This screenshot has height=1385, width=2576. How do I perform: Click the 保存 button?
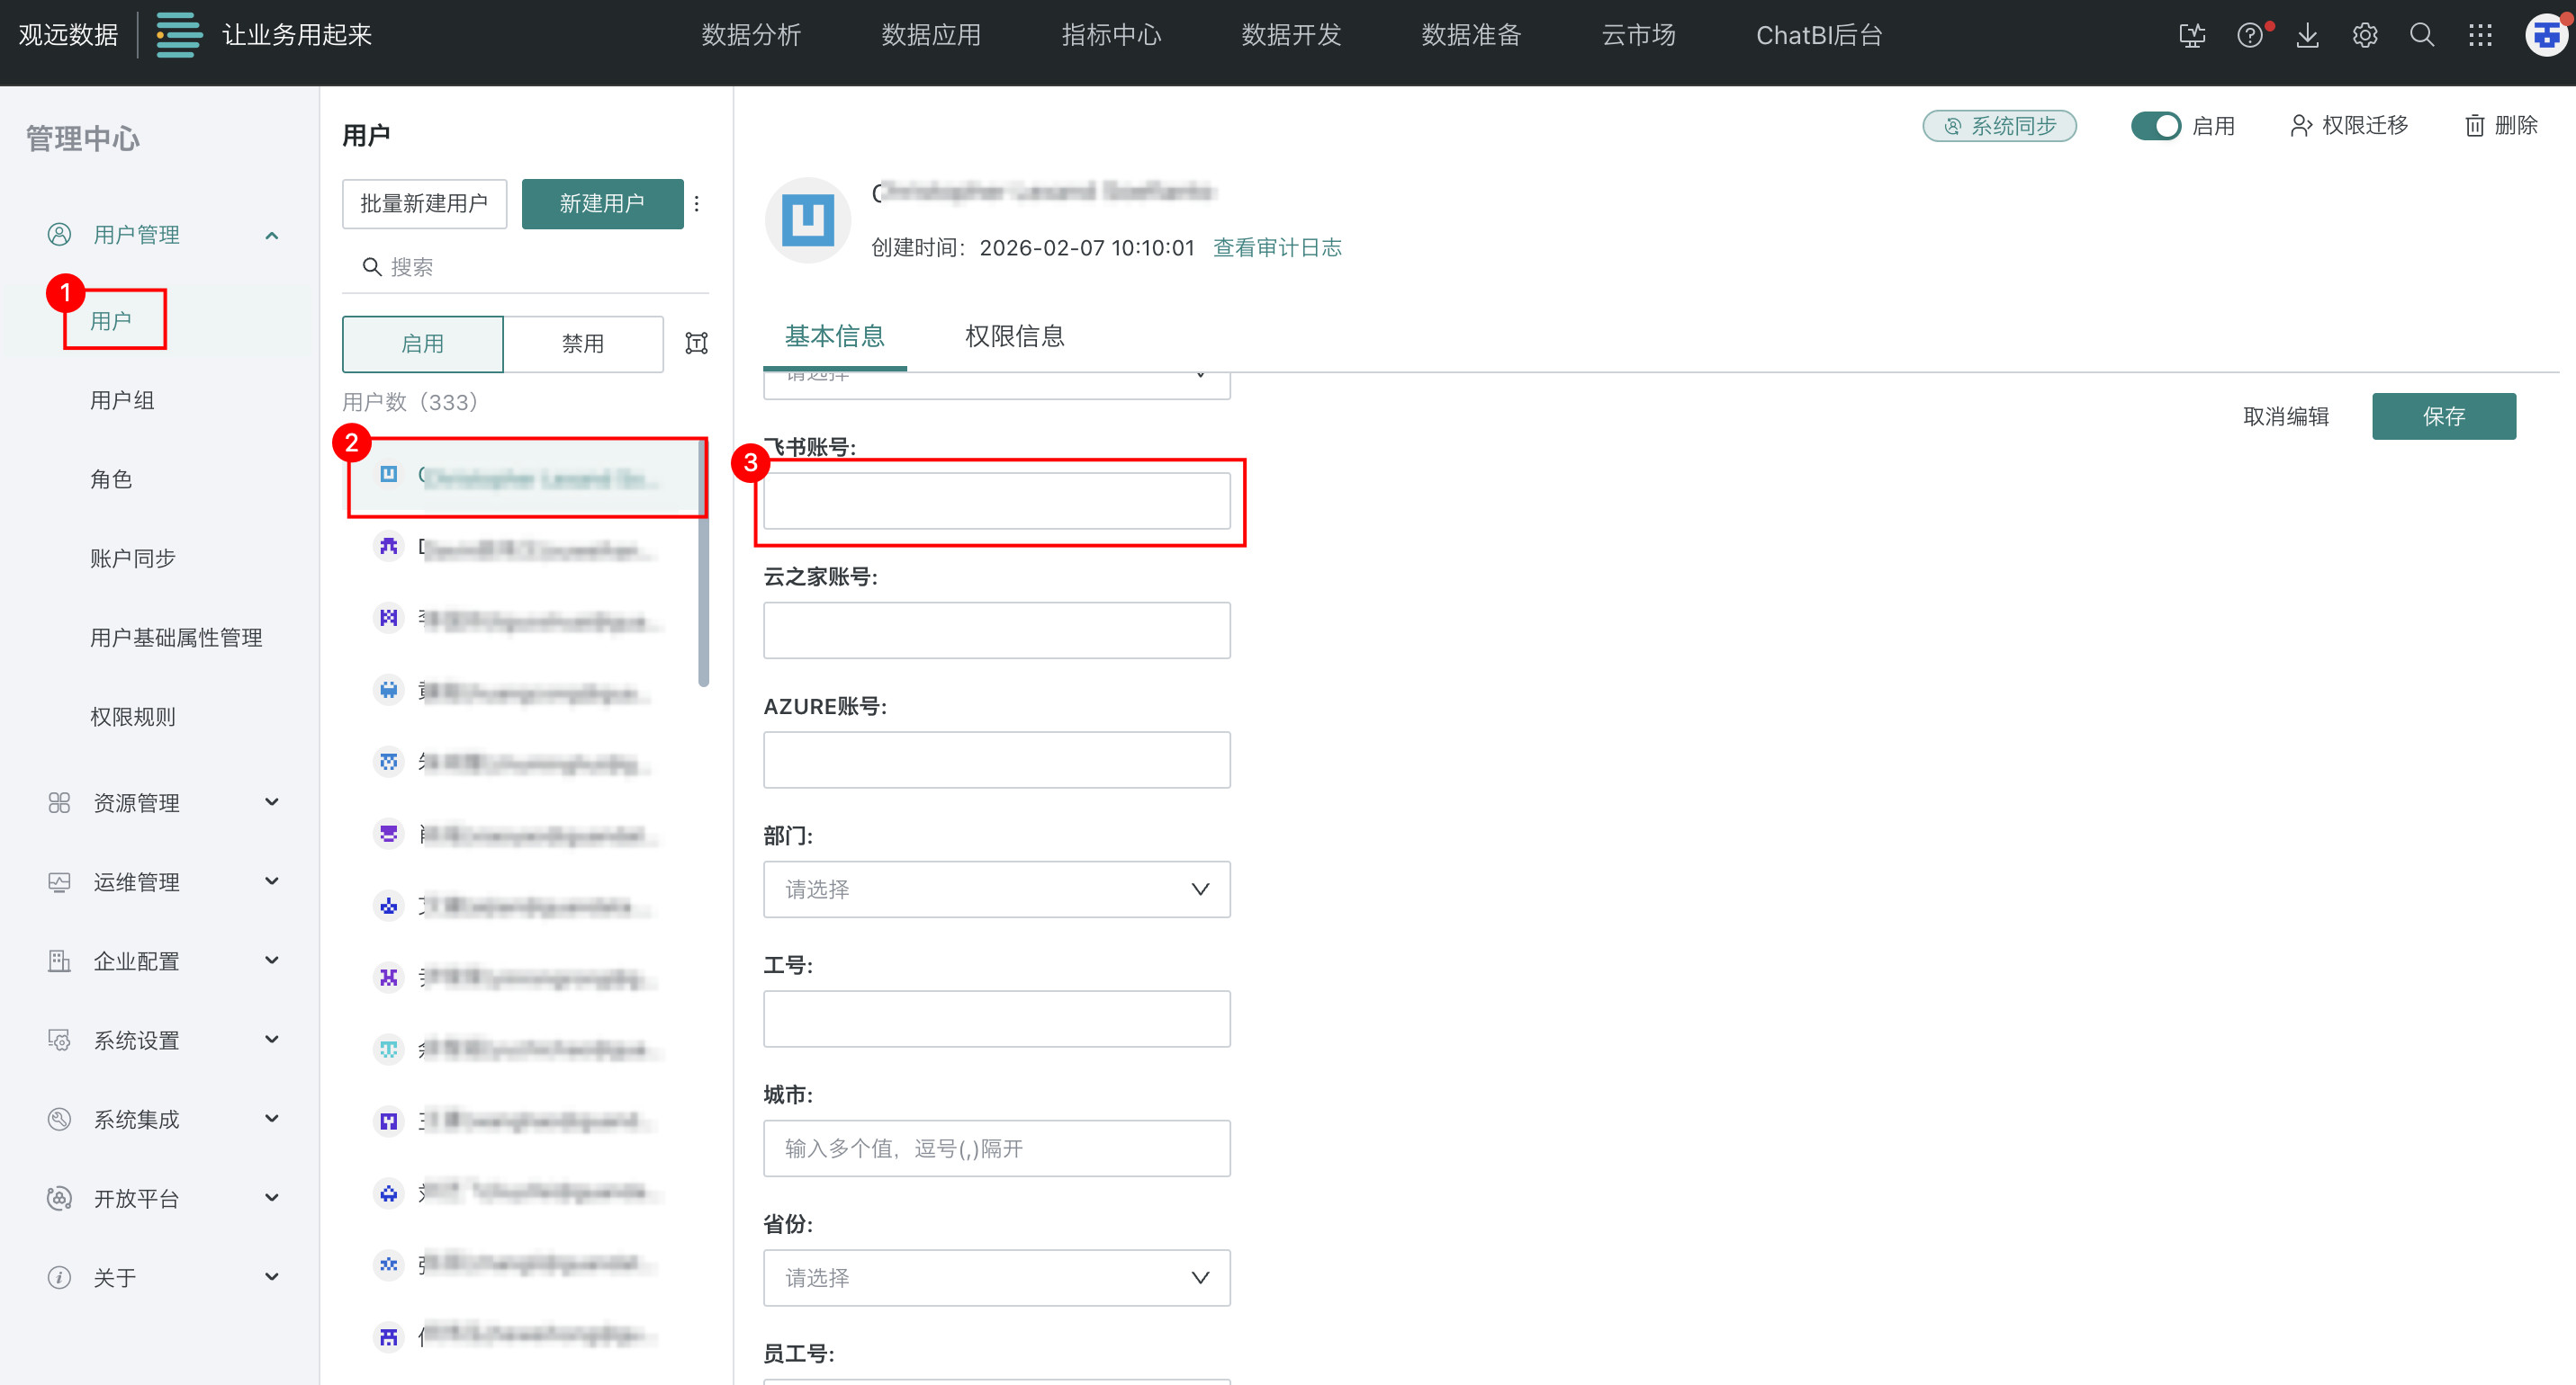2443,416
